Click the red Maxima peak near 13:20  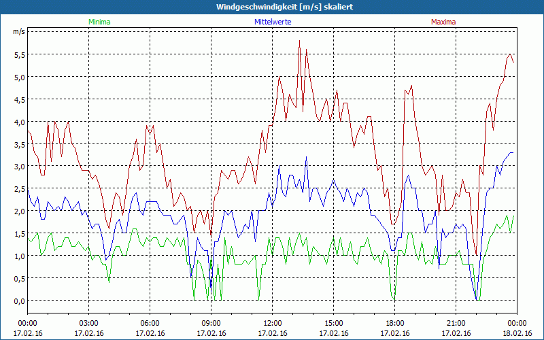click(299, 41)
